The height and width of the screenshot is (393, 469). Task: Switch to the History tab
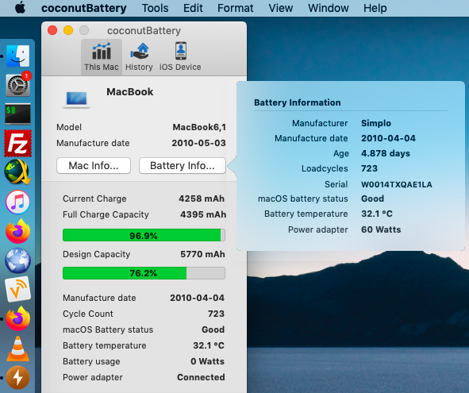[x=139, y=57]
